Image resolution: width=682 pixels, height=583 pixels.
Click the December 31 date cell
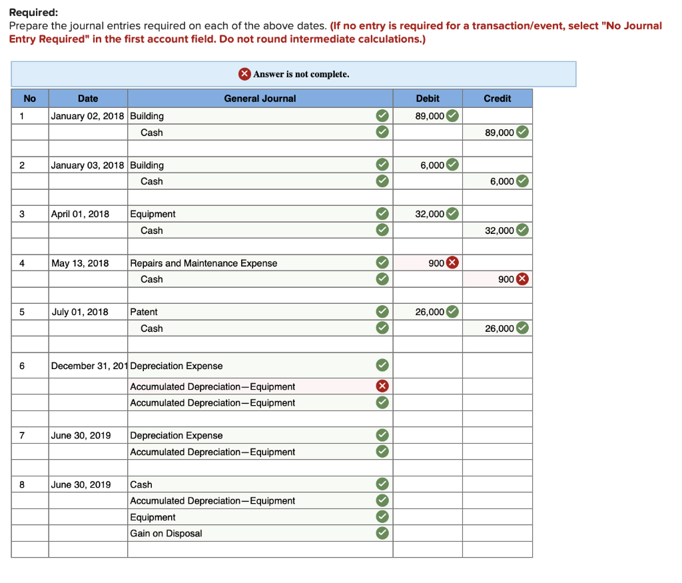click(88, 366)
